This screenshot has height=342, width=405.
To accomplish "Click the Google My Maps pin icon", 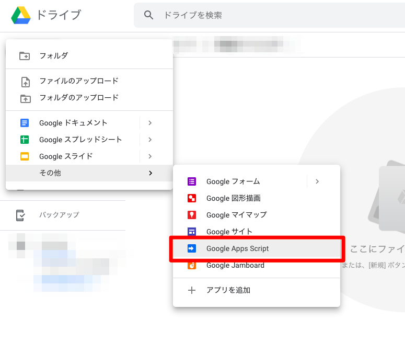I will (192, 215).
